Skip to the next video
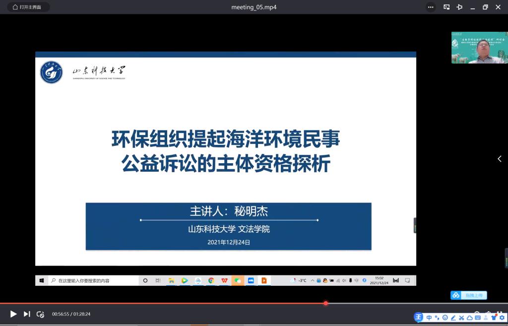This screenshot has width=508, height=326. [27, 314]
